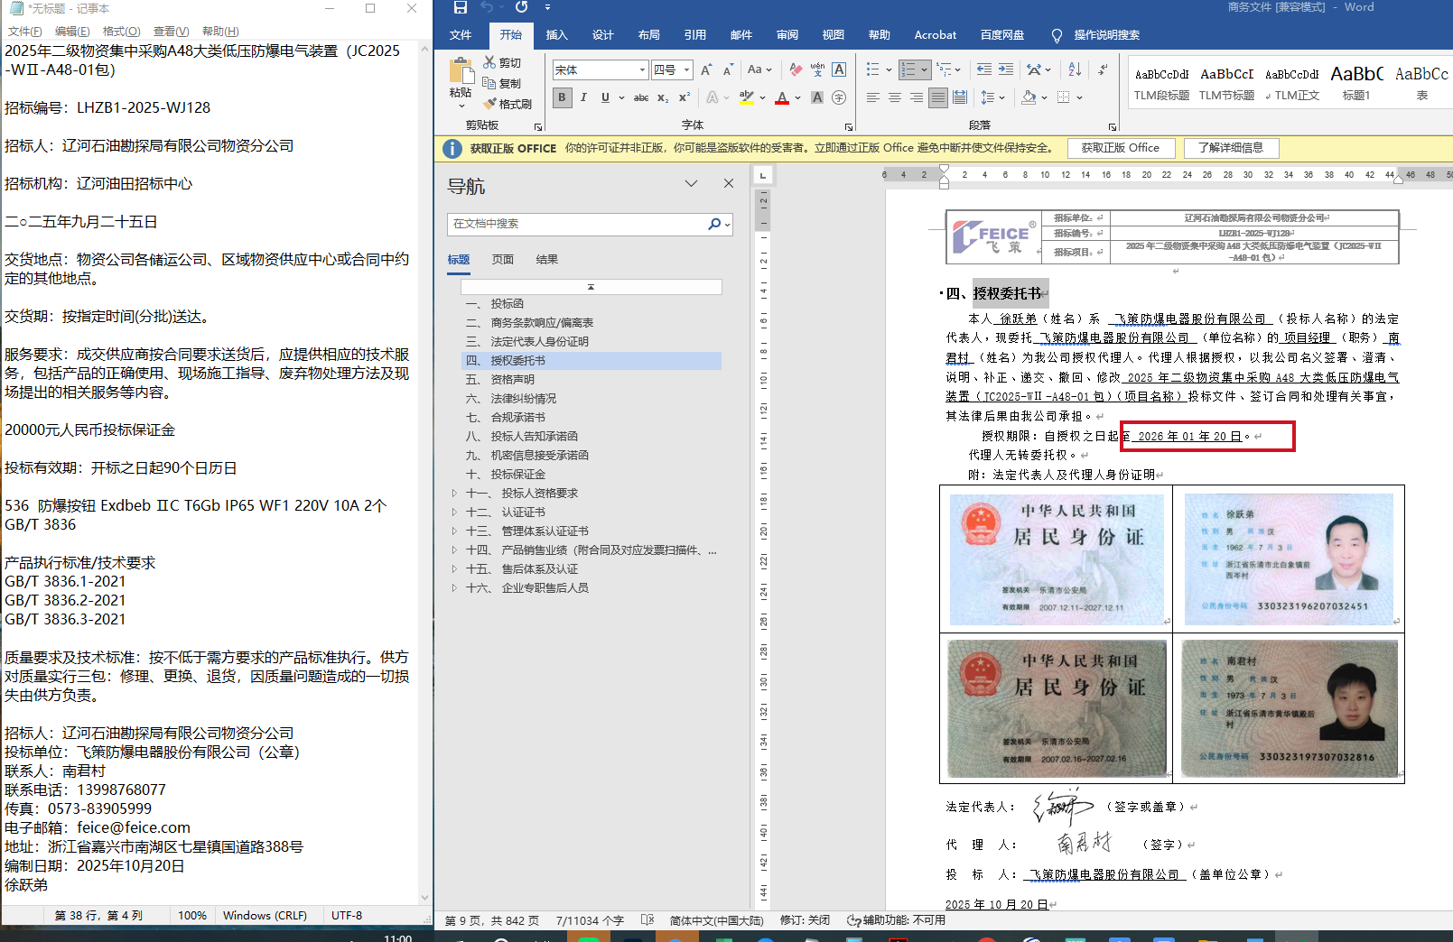Increase paragraph indent
This screenshot has height=942, width=1453.
[x=1006, y=69]
